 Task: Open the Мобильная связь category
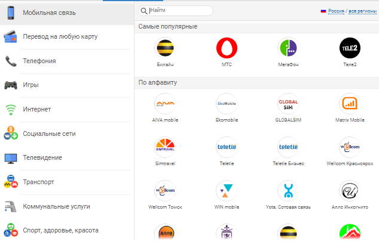[67, 13]
